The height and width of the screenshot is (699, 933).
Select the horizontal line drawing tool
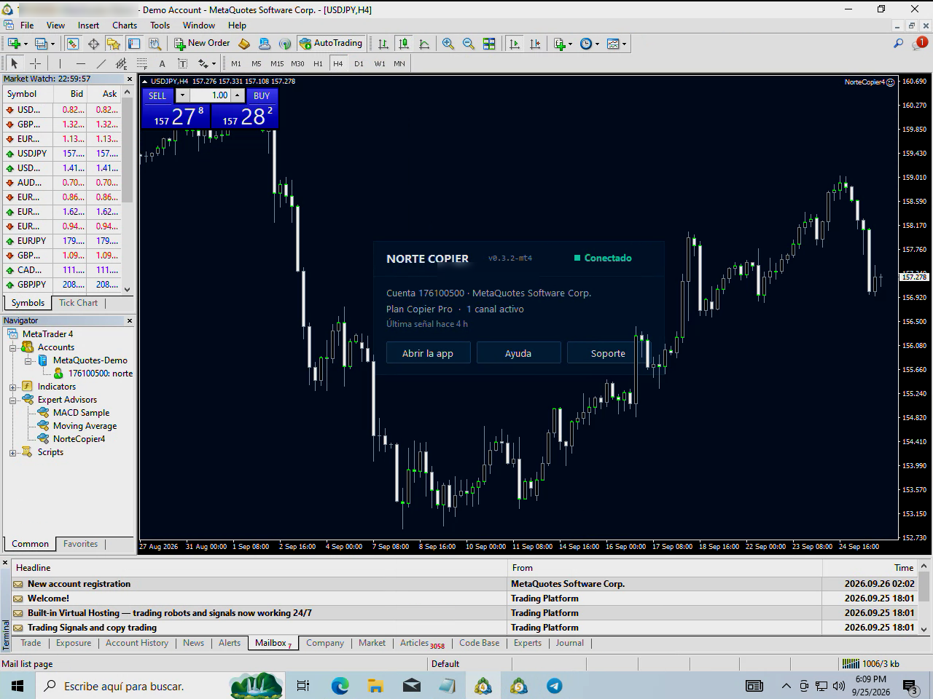(80, 63)
